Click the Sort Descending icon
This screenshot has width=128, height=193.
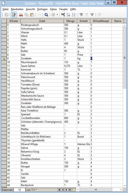coord(74,15)
